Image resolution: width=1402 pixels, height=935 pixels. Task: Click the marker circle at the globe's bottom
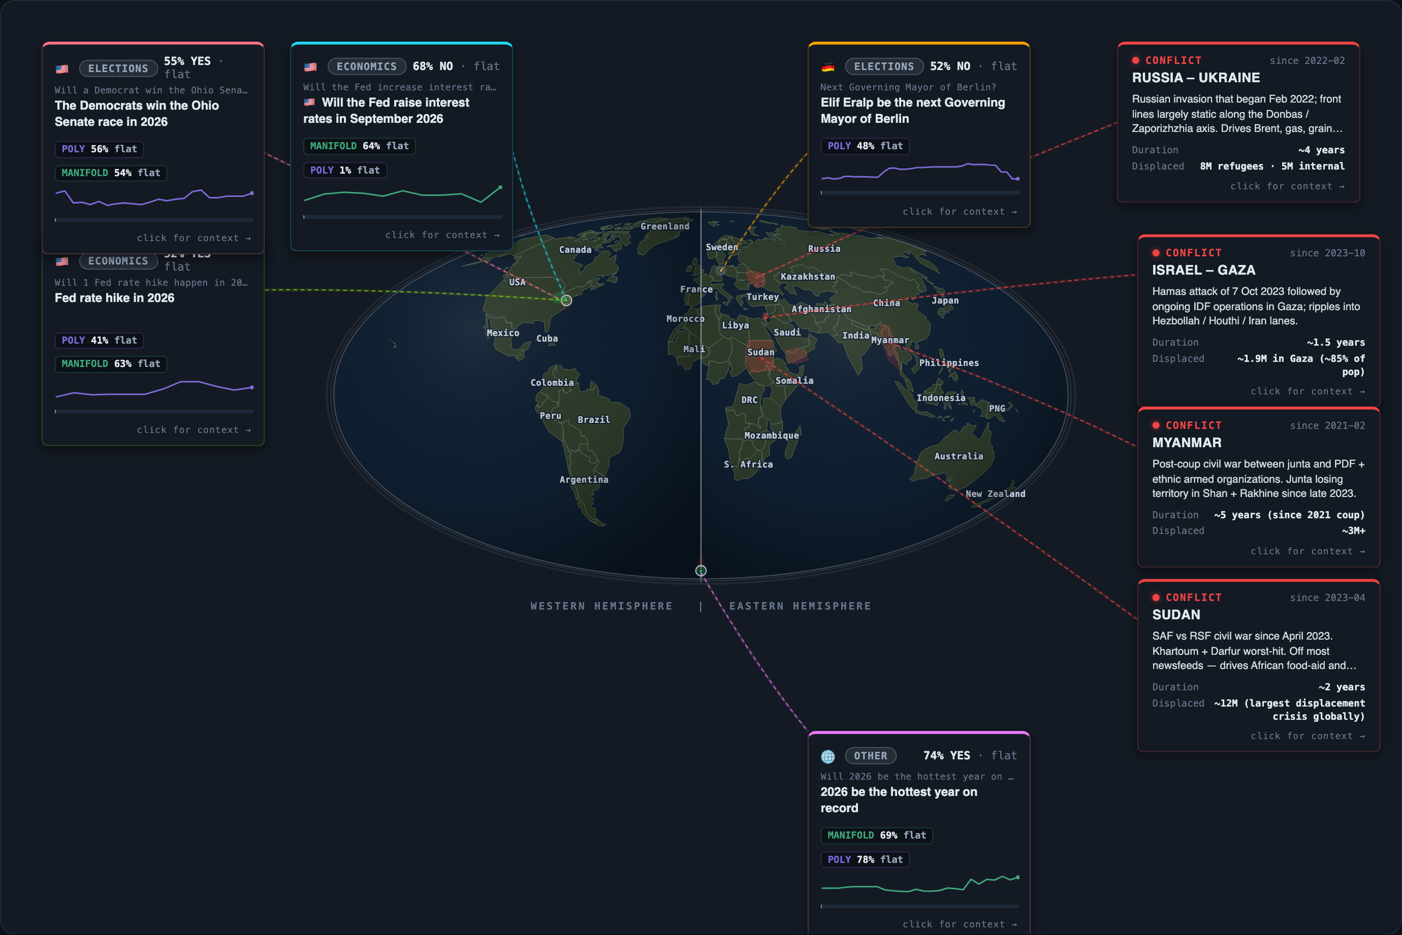[x=701, y=571]
